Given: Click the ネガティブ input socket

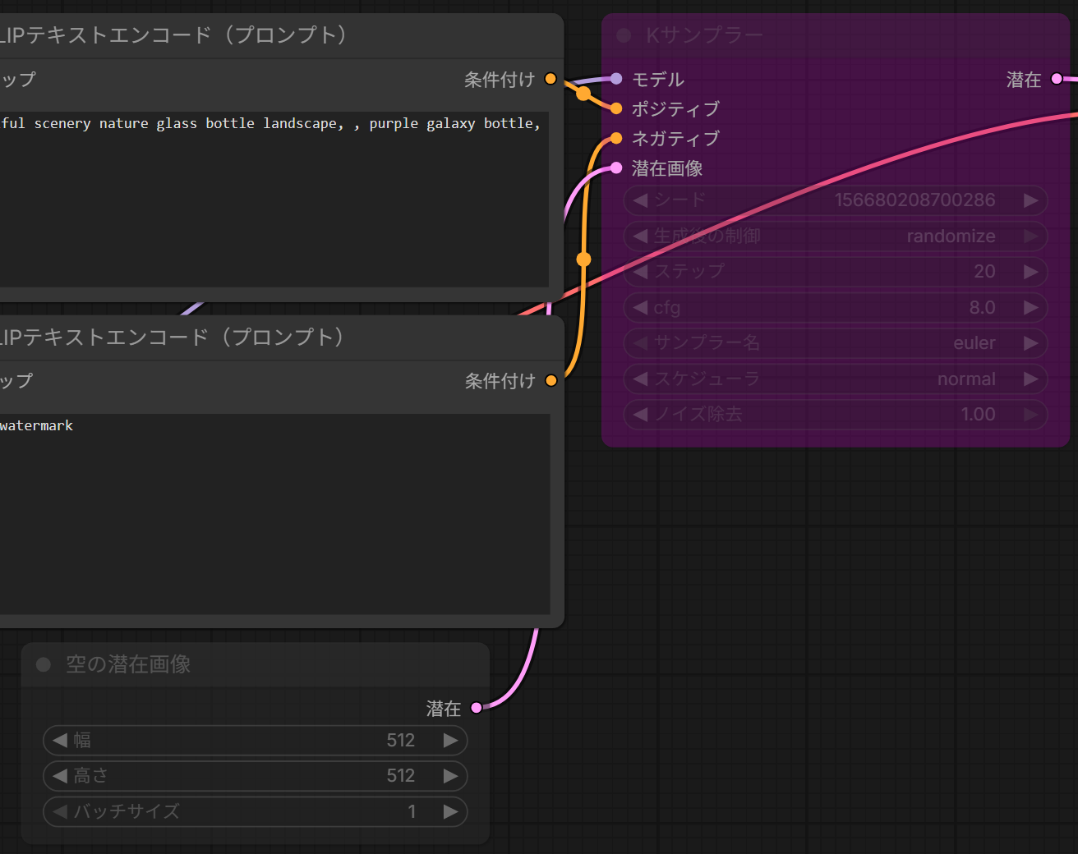Looking at the screenshot, I should [616, 138].
